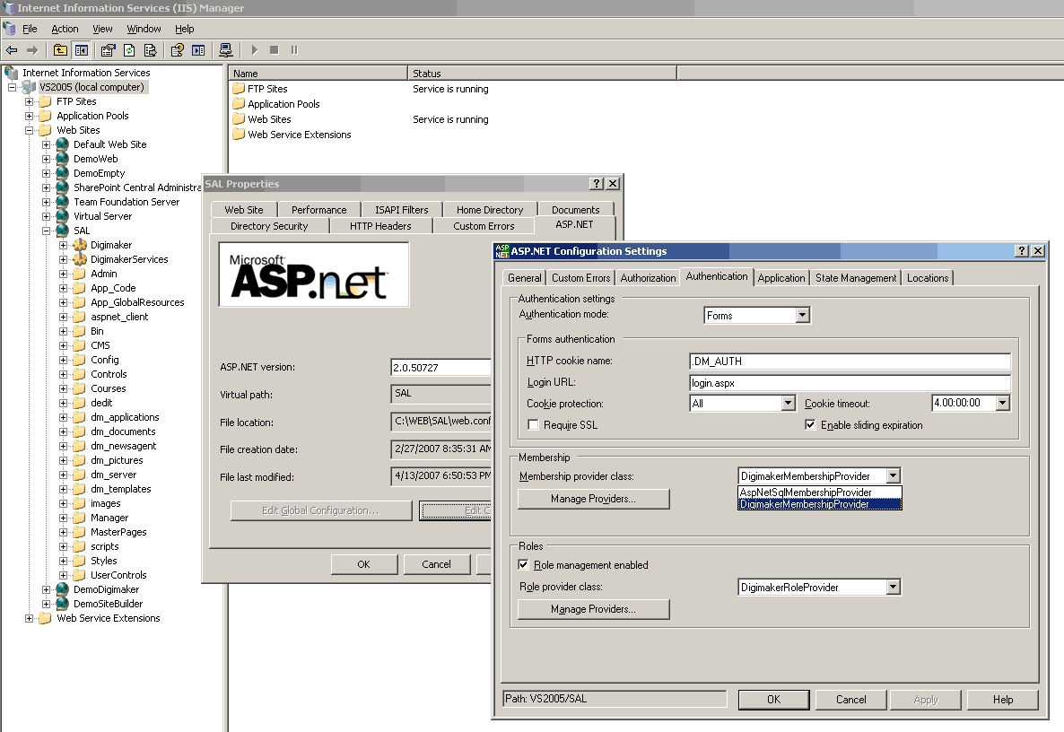Click the HTTP cookie name field
The image size is (1064, 732).
[850, 362]
